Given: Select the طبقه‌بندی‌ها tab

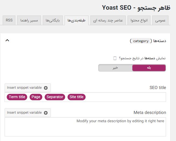Looking at the screenshot, I should 76,20.
